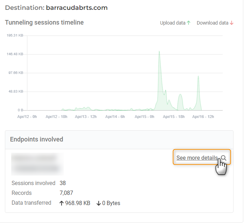Click the chart peak near Apr/16 - 12h
Screen dimensions: 244x224
(198, 77)
